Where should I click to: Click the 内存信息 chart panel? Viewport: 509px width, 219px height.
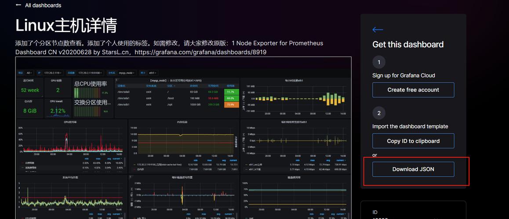[x=184, y=146]
